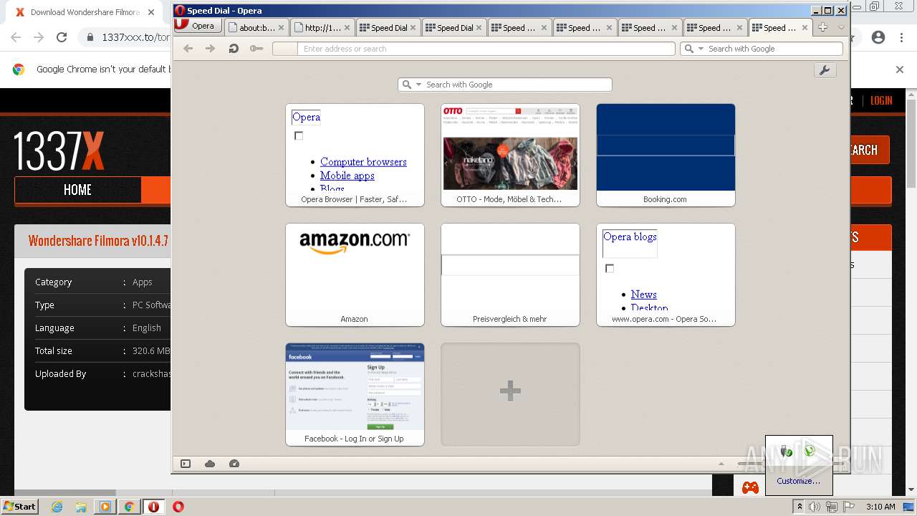Open the Opera Browser Speed Dial tile
917x516 pixels.
[x=355, y=155]
